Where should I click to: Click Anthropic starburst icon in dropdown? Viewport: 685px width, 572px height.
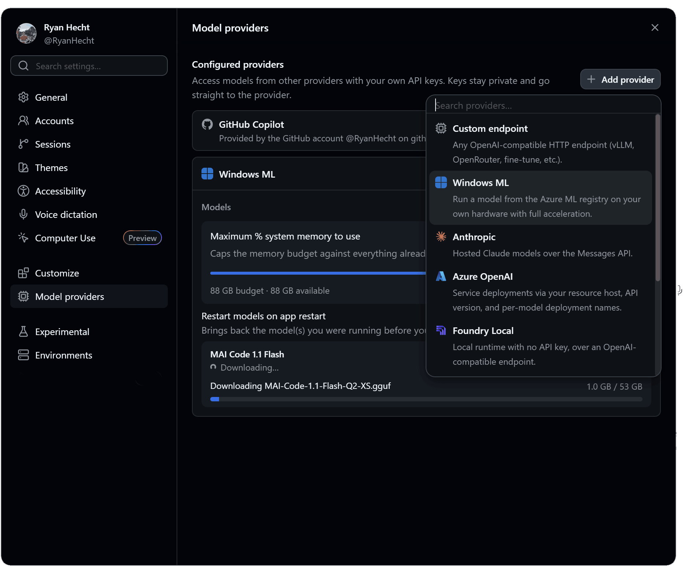tap(441, 237)
